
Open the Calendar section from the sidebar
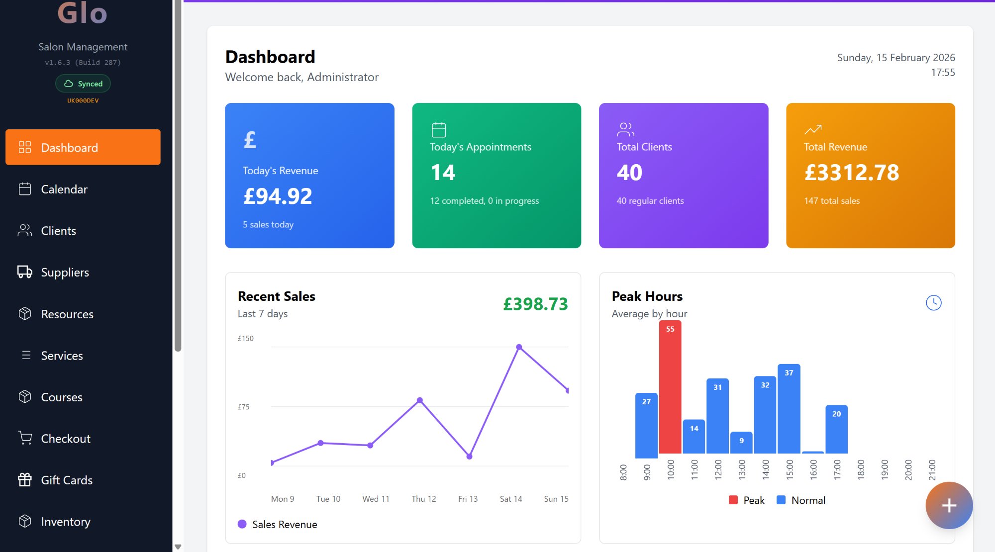pos(63,189)
